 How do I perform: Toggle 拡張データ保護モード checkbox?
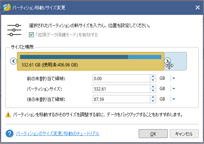tap(31, 35)
